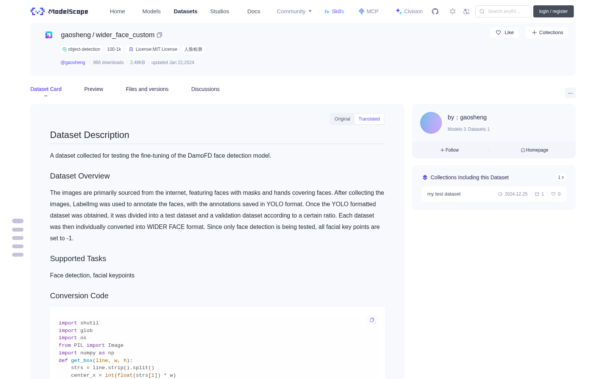The width and height of the screenshot is (606, 379).
Task: Open the Models section
Action: [151, 11]
